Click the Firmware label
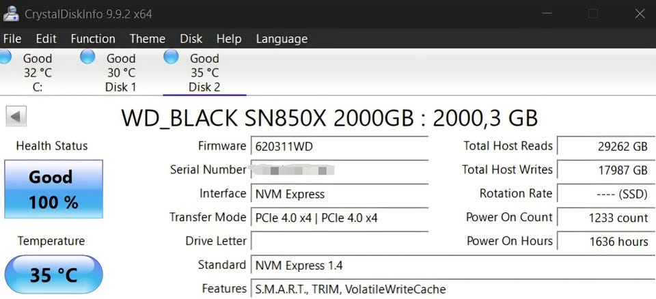Image resolution: width=656 pixels, height=299 pixels. [222, 146]
